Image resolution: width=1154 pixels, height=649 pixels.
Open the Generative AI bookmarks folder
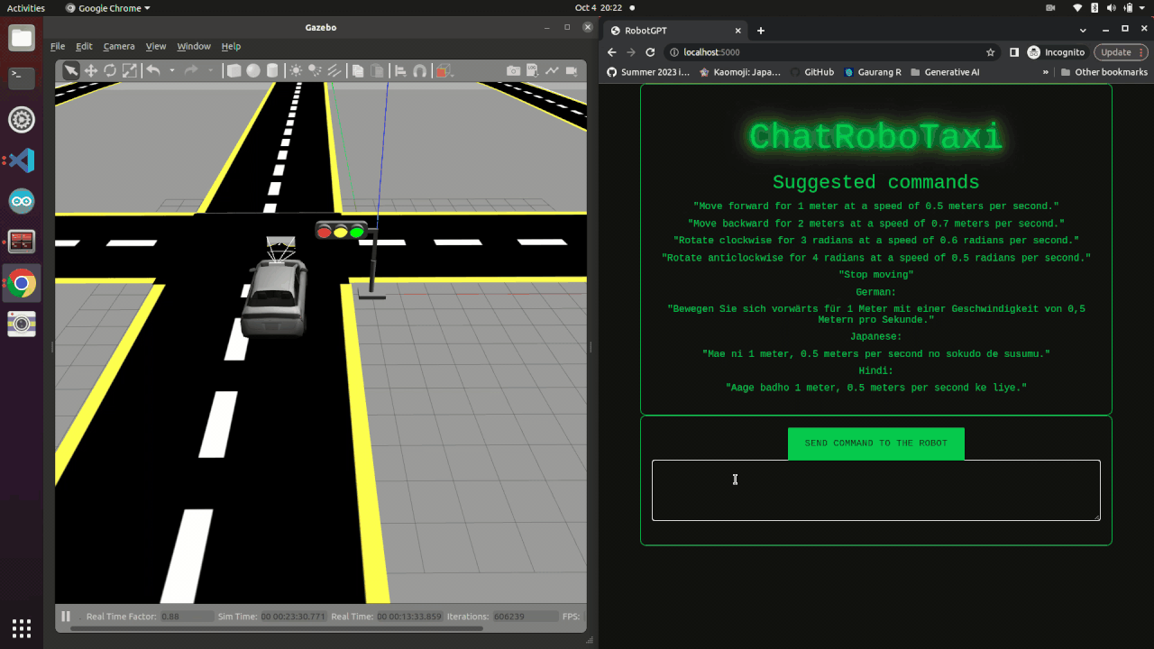pyautogui.click(x=945, y=72)
